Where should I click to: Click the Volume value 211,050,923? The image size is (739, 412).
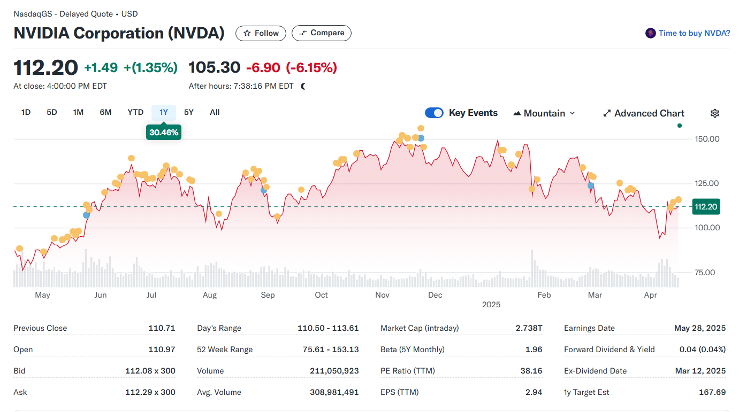[334, 371]
